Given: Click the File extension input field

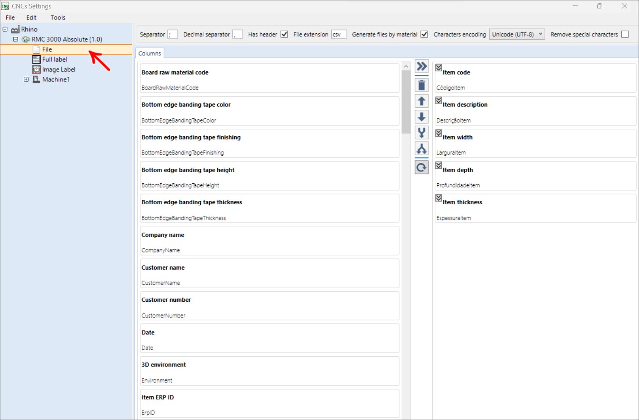Looking at the screenshot, I should pos(339,34).
